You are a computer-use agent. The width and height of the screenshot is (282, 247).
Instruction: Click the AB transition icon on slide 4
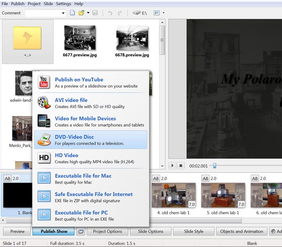(x=156, y=179)
